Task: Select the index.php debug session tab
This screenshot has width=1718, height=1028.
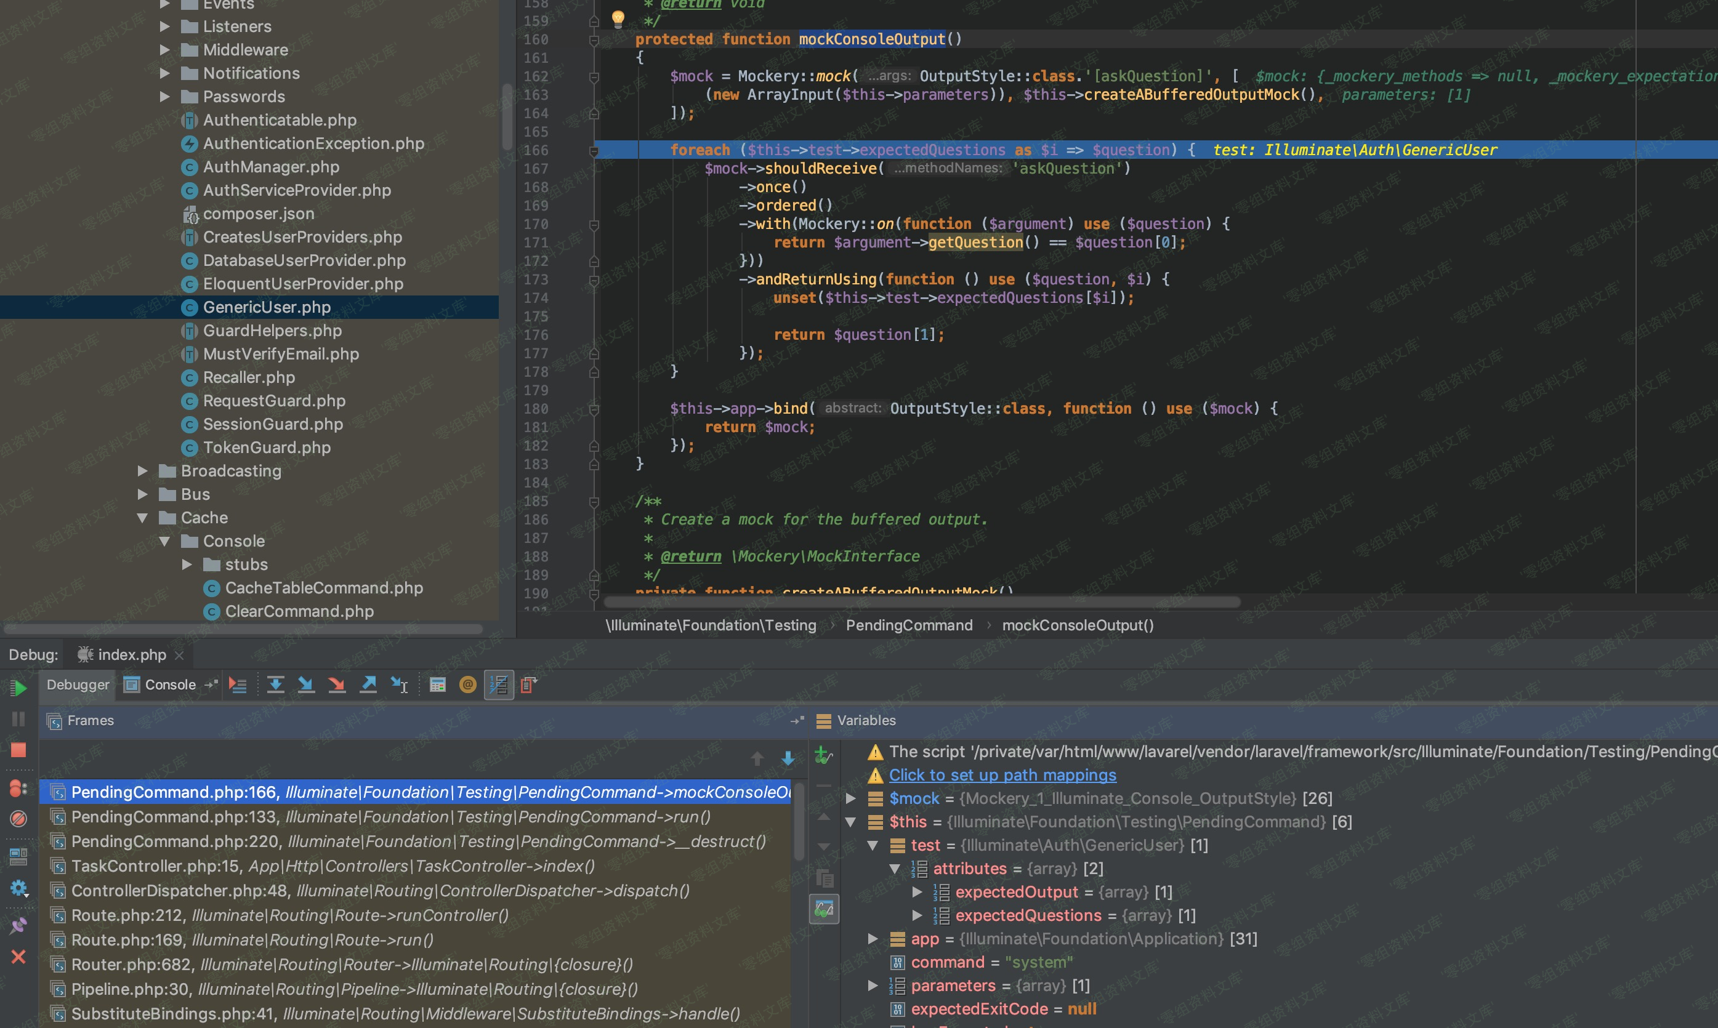Action: pyautogui.click(x=131, y=654)
